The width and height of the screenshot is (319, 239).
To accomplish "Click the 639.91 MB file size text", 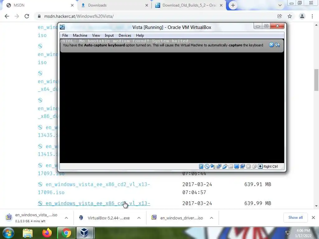I will (258, 184).
